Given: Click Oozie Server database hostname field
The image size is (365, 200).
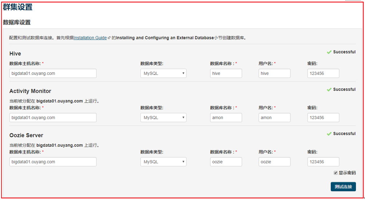Looking at the screenshot, I should [x=53, y=162].
